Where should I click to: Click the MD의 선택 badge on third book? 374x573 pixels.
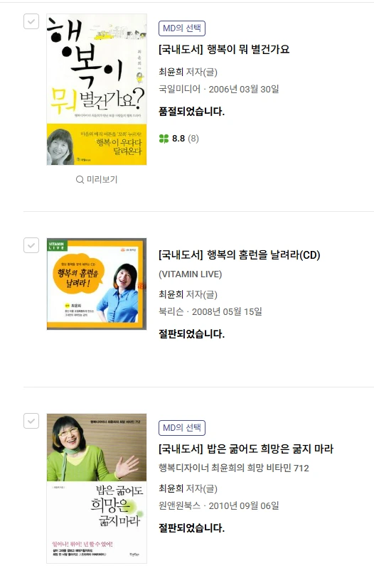pos(182,428)
